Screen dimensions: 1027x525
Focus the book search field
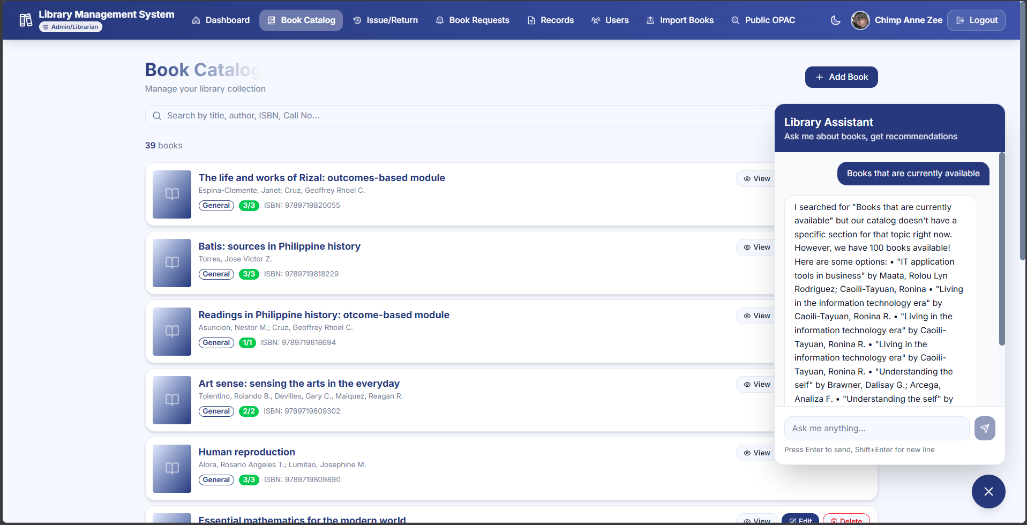(x=461, y=116)
